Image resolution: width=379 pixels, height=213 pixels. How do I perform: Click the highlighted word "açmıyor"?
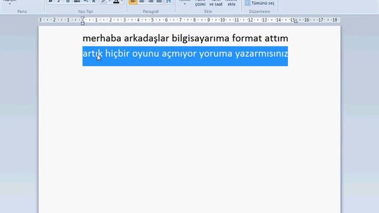click(x=179, y=54)
